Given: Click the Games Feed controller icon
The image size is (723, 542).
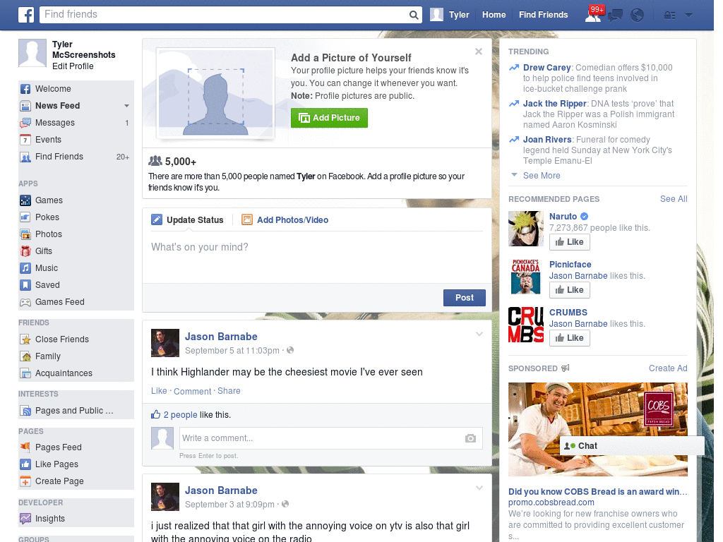Looking at the screenshot, I should [25, 302].
